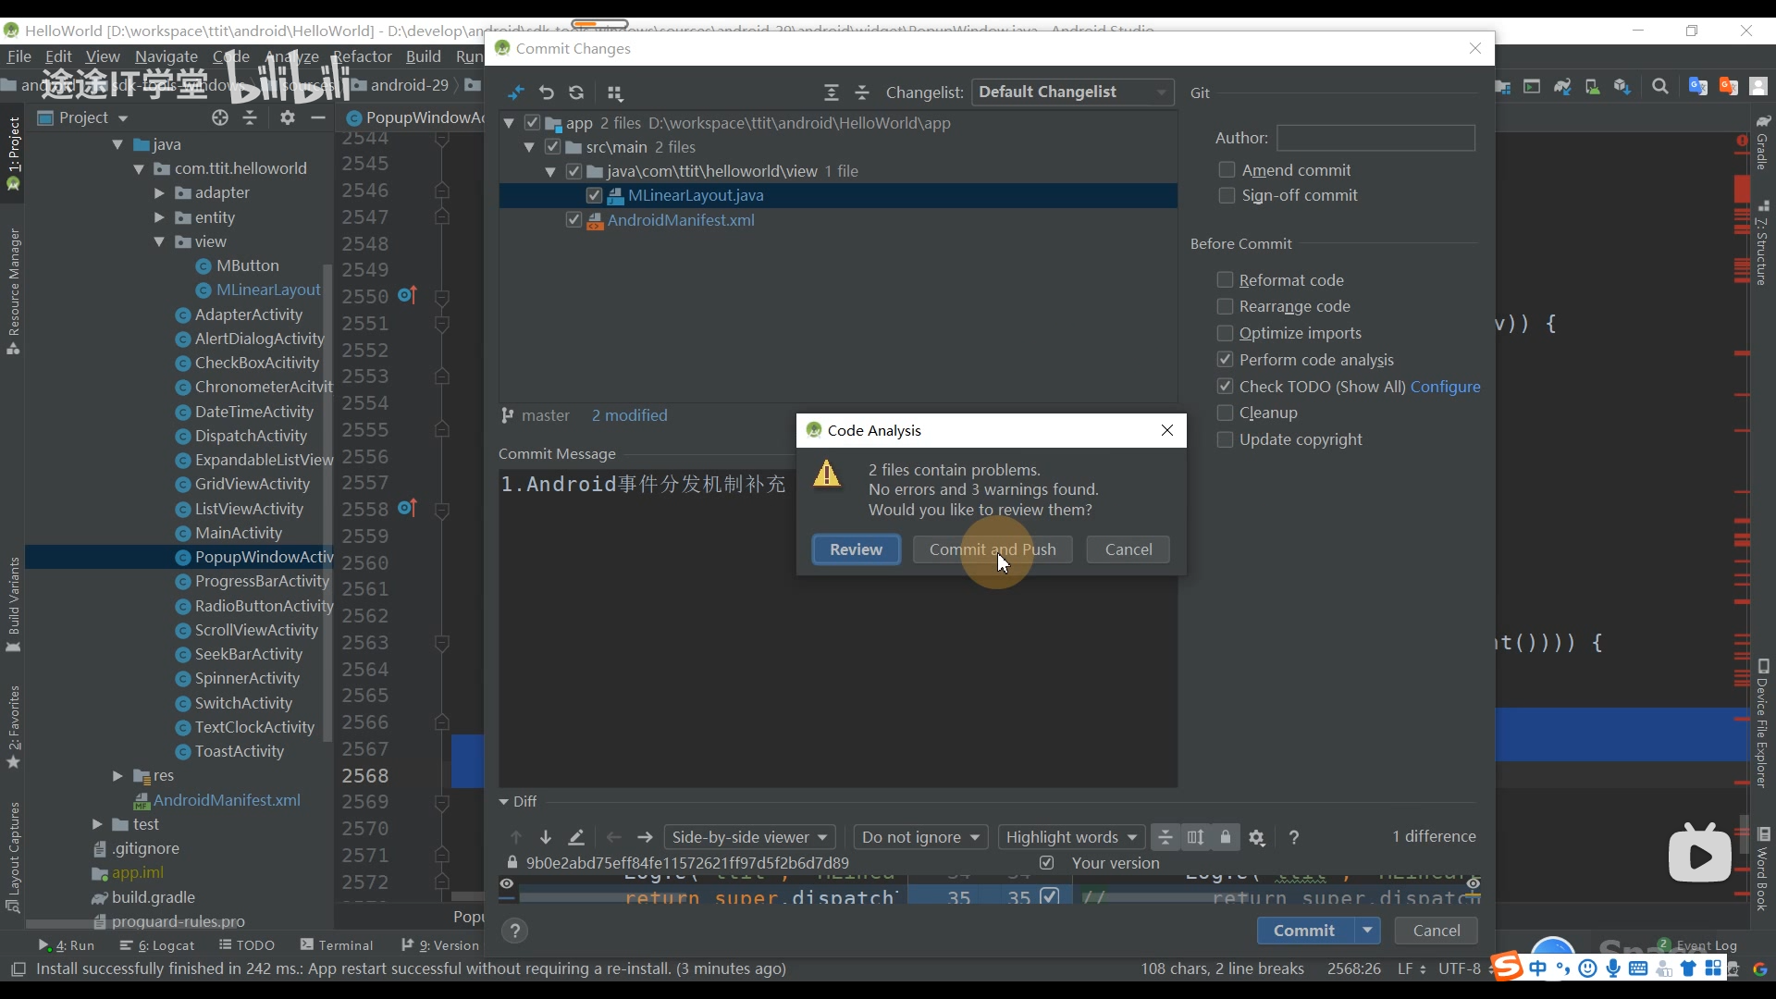This screenshot has width=1776, height=999.
Task: Open the TODO tool window tab
Action: point(247,945)
